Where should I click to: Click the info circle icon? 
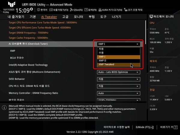click(4, 108)
